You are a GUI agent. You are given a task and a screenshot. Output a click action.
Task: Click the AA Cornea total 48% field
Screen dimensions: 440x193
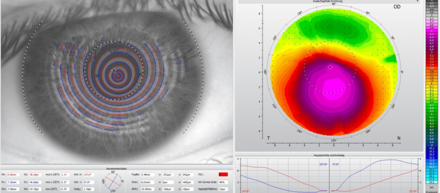point(223,182)
